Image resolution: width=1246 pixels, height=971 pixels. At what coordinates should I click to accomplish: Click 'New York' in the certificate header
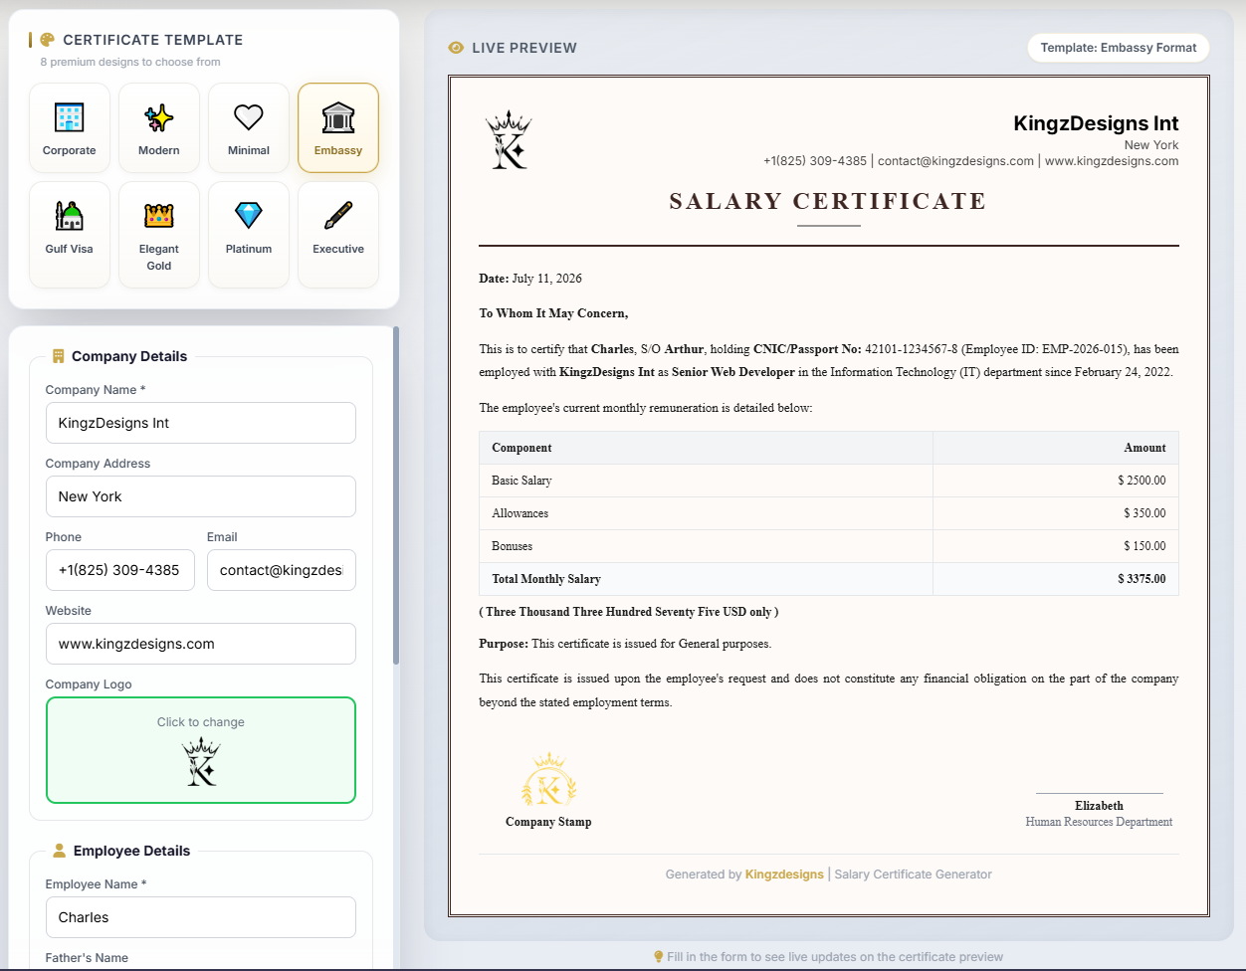(x=1151, y=145)
